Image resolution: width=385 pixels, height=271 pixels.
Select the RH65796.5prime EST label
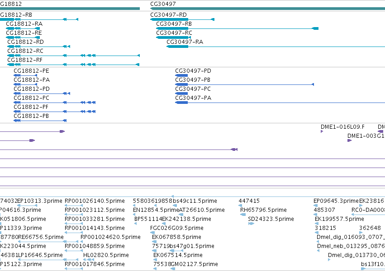263,210
